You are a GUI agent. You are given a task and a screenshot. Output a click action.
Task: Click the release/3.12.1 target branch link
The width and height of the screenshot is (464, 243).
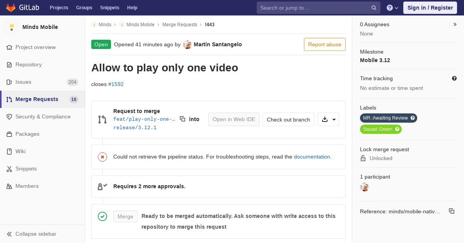(135, 128)
